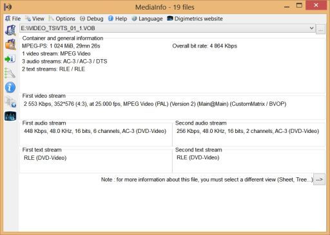Click the 'MPEG-PS: 1 024 MiB, 29mn 26s' line
This screenshot has height=235, width=330.
pyautogui.click(x=61, y=46)
